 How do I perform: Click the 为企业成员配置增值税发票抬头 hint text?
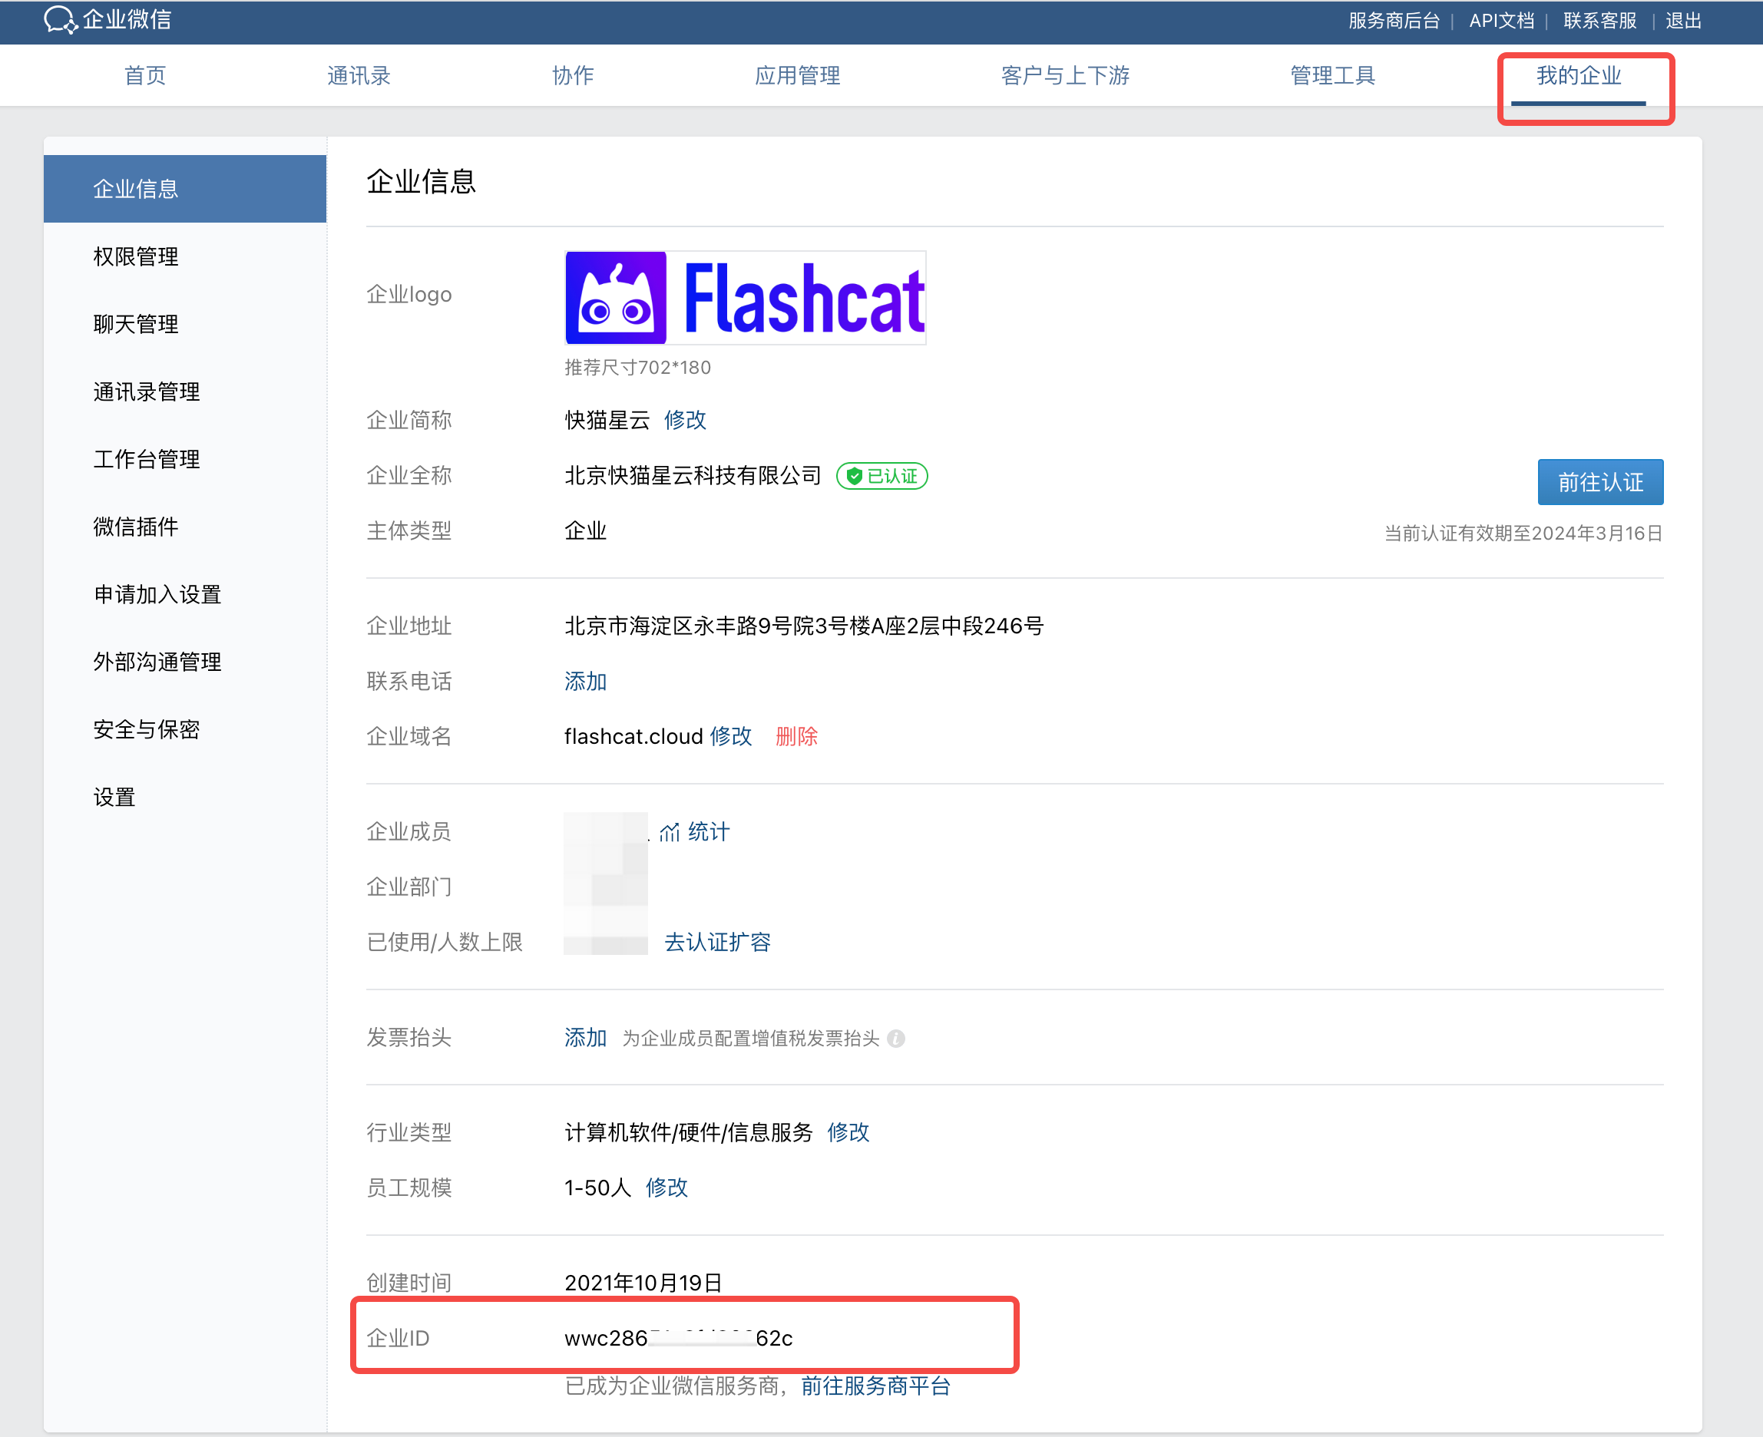point(750,1038)
